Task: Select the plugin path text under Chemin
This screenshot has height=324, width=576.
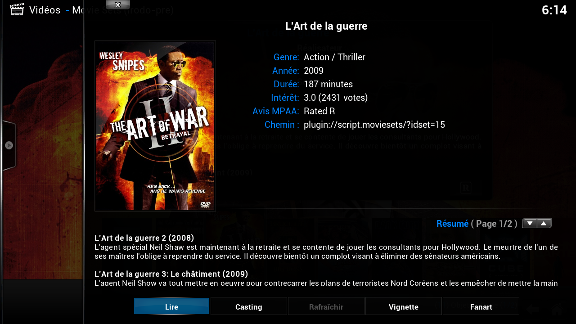Action: coord(374,125)
